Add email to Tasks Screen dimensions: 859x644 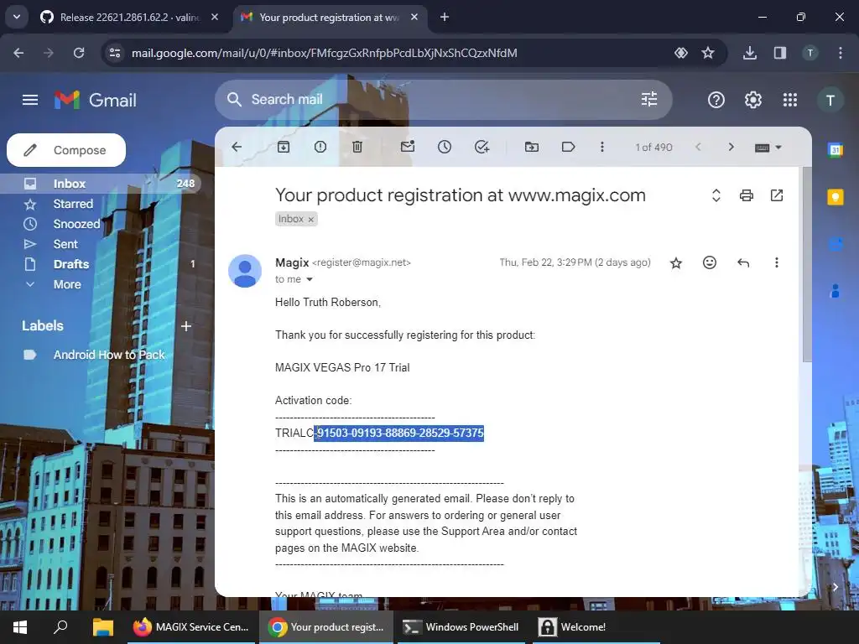click(x=482, y=147)
